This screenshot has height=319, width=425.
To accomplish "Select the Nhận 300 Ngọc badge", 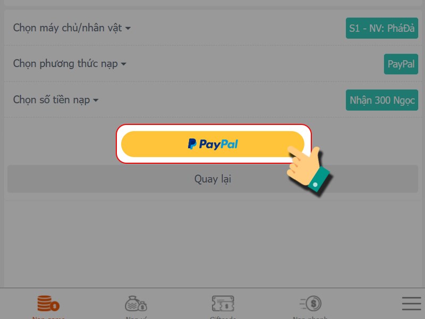I will click(381, 100).
